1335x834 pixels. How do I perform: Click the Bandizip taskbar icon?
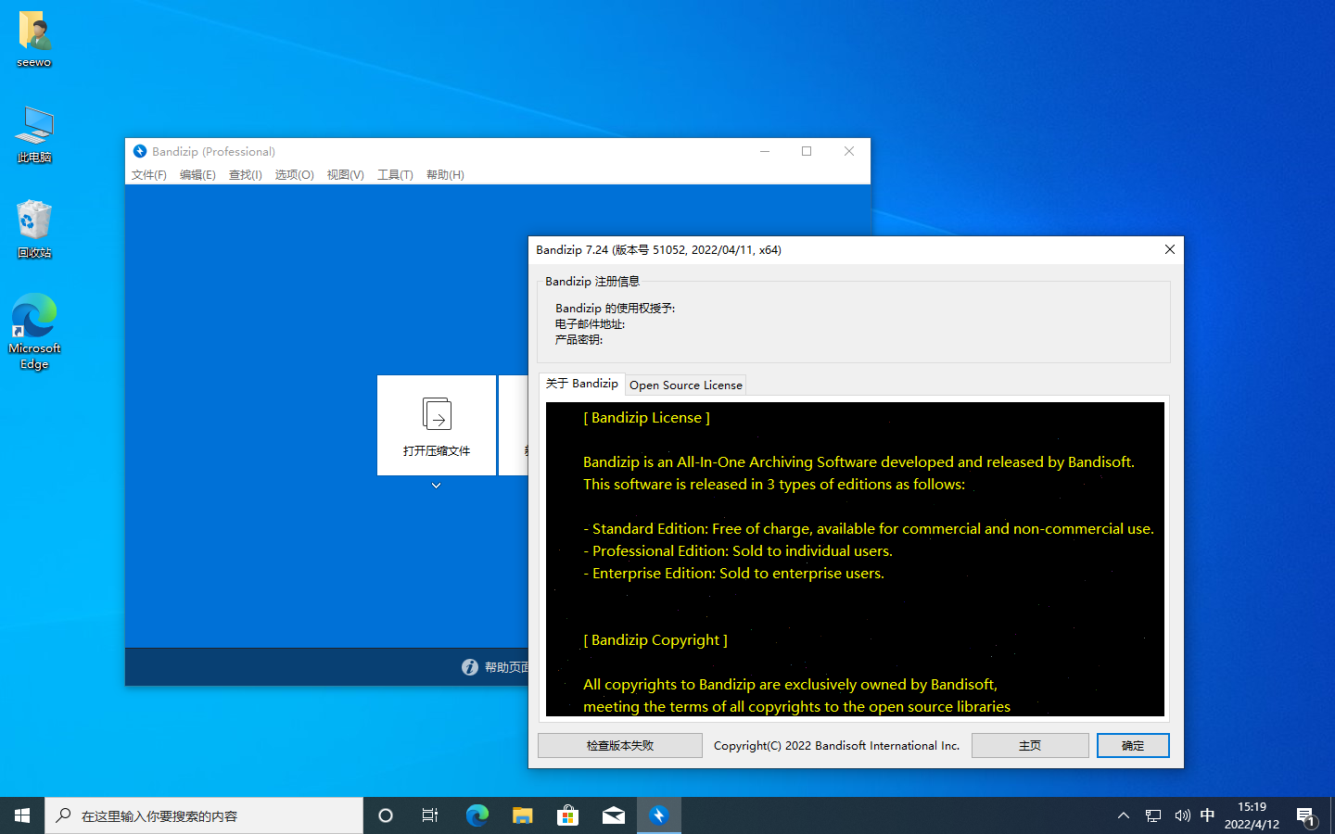[x=659, y=815]
